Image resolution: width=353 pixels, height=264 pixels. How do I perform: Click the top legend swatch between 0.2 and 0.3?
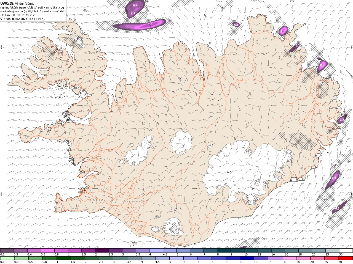(x=7, y=250)
